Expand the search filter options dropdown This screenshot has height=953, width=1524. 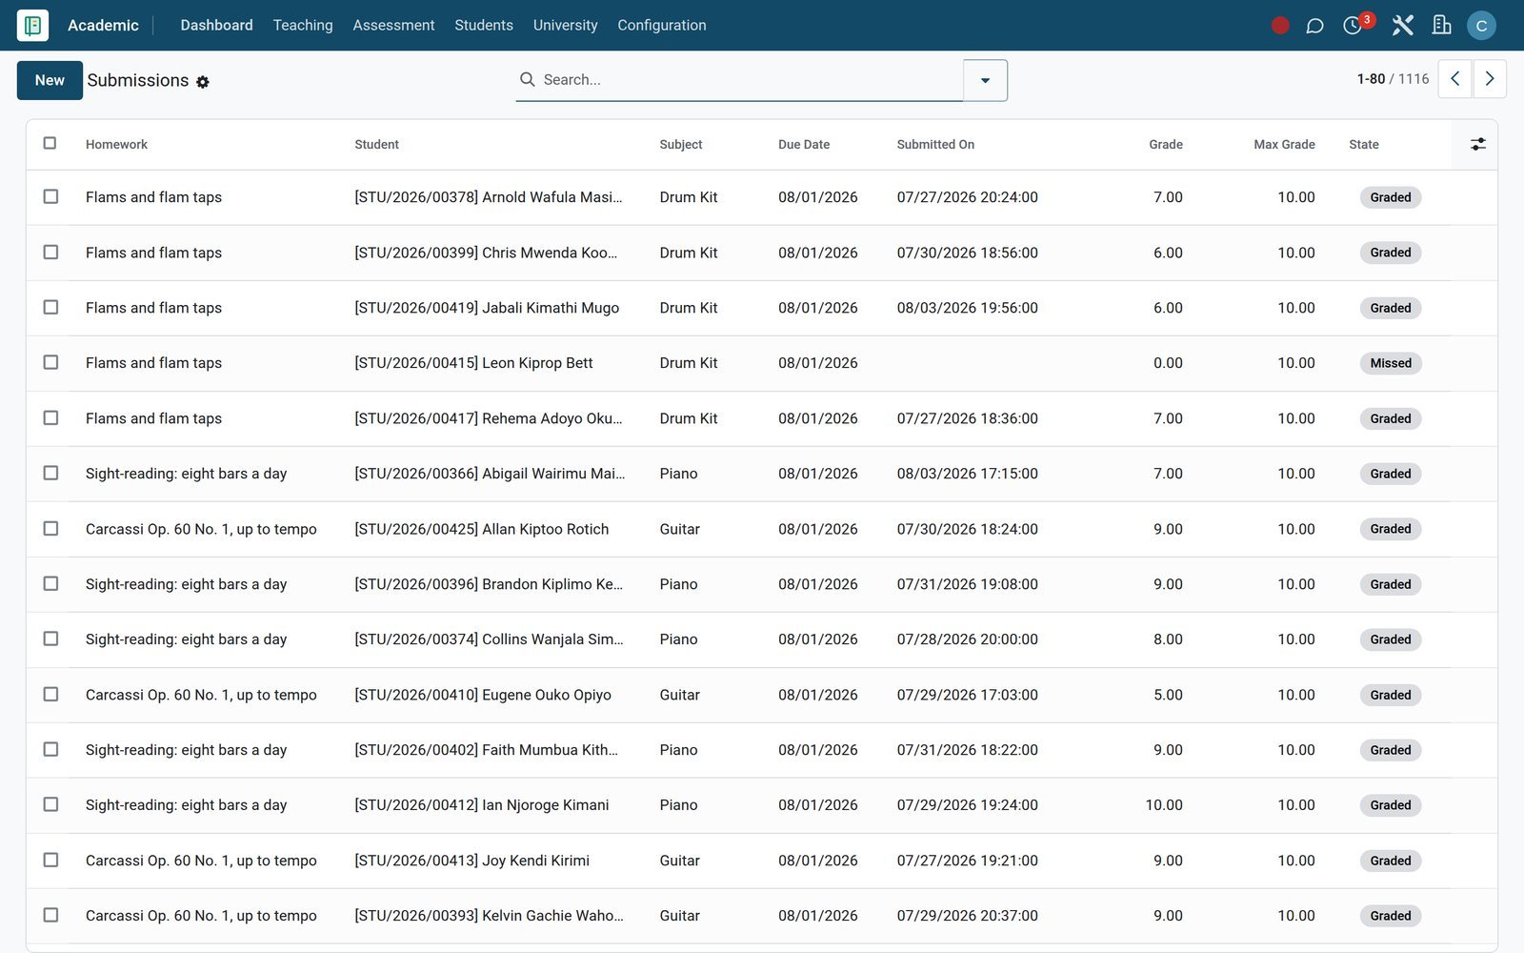click(x=985, y=80)
